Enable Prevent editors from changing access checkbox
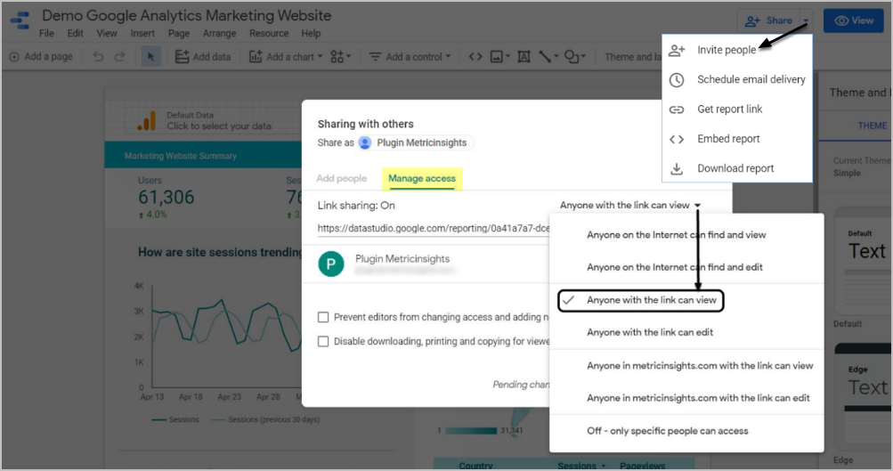The image size is (893, 471). (x=324, y=317)
